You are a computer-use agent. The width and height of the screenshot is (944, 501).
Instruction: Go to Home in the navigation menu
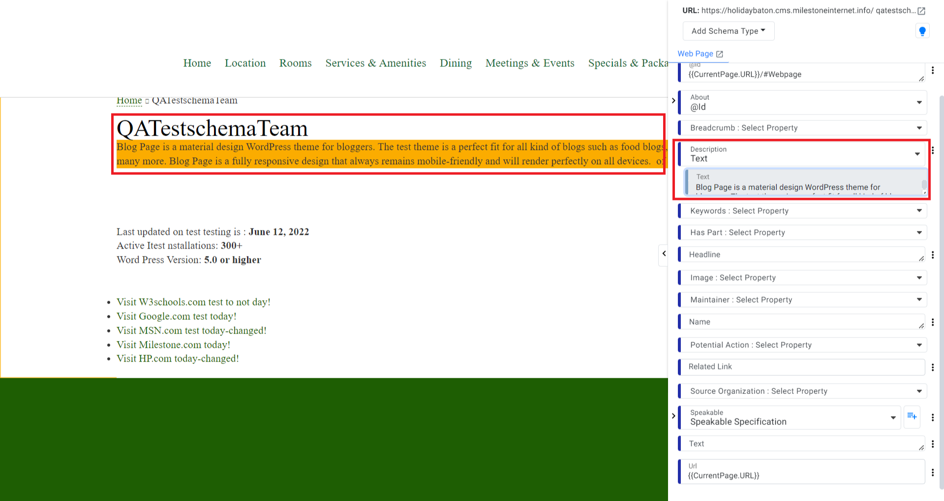pos(197,63)
